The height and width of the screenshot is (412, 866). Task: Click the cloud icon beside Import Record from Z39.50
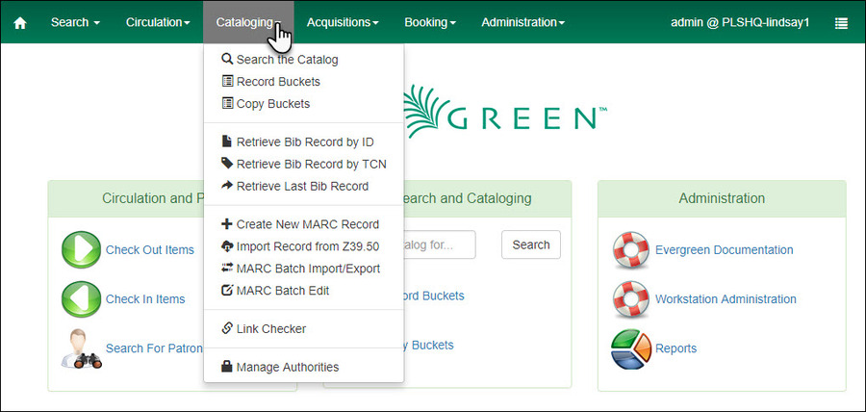click(x=227, y=246)
